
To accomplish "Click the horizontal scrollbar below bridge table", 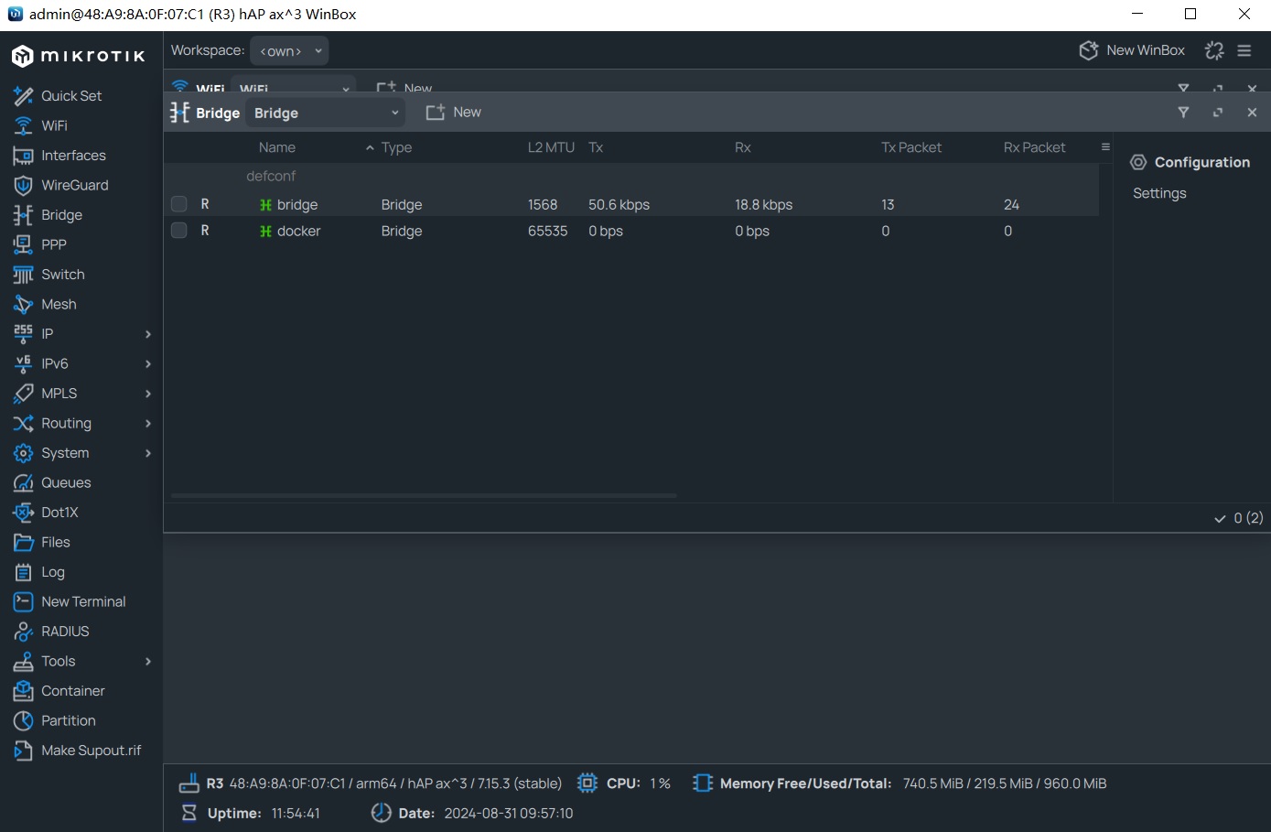I will tap(424, 495).
